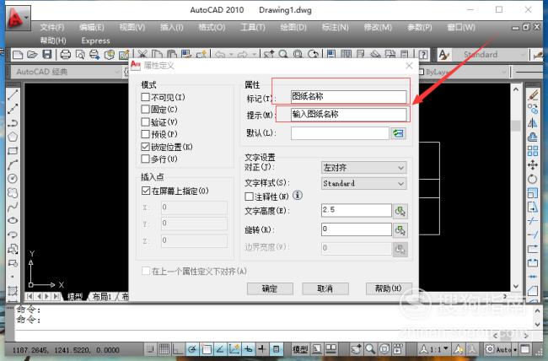Toggle Ortho mode in status bar

coord(178,348)
